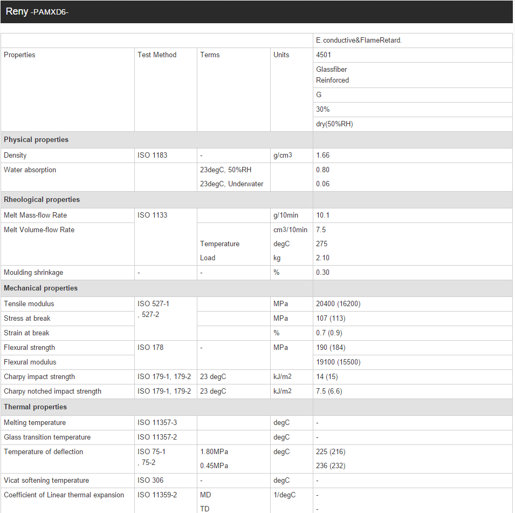Select the ISO 1183 test method cell

[152, 155]
